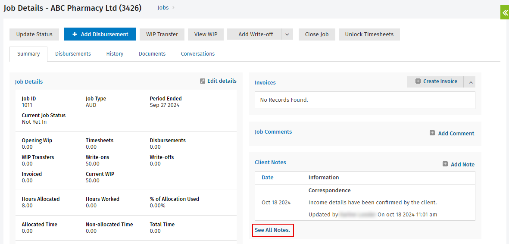Open the Jobs breadcrumb link
Screen dimensions: 509x244
[x=163, y=8]
